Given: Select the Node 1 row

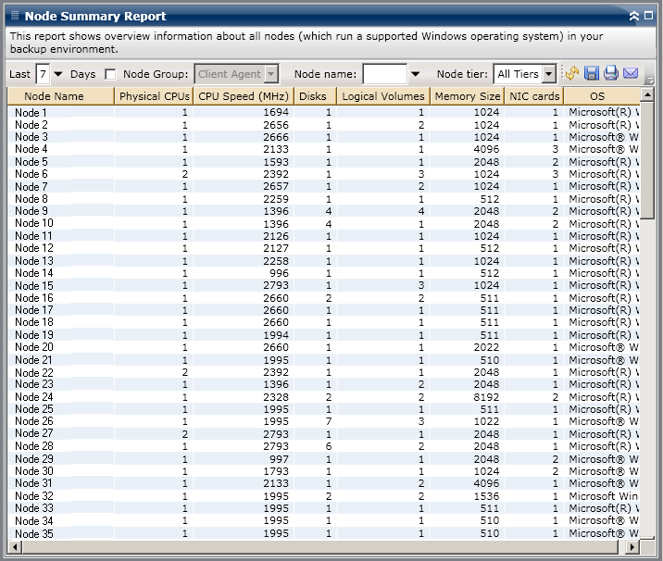Looking at the screenshot, I should click(323, 112).
